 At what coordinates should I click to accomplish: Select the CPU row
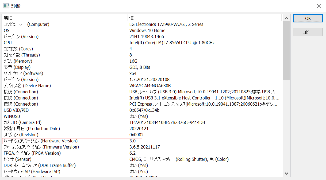pos(8,43)
